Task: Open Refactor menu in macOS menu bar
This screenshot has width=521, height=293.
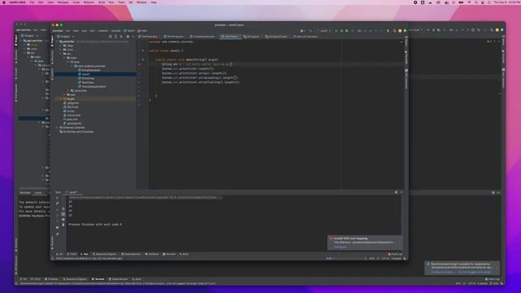Action: pyautogui.click(x=89, y=2)
